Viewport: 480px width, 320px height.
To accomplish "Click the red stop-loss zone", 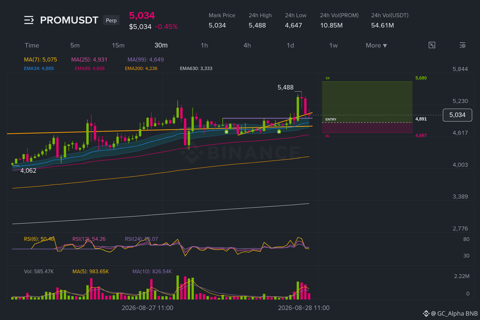I will [367, 127].
